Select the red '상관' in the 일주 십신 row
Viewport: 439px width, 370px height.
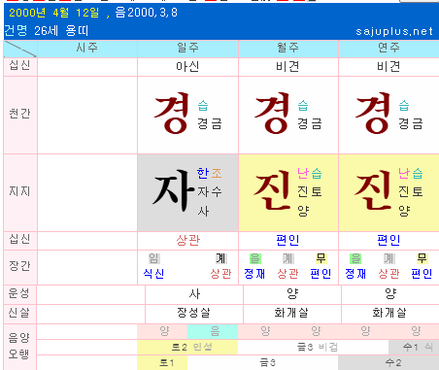pyautogui.click(x=188, y=240)
